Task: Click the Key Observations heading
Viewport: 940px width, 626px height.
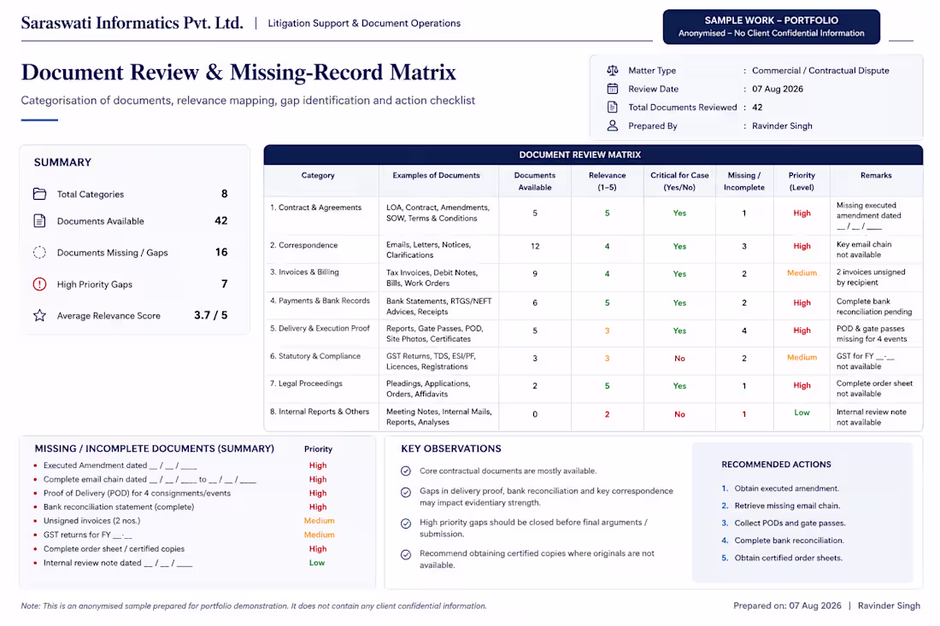Action: tap(451, 448)
